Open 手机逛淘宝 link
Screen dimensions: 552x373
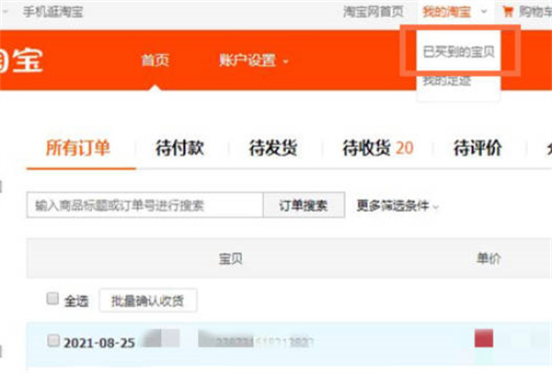(x=52, y=12)
